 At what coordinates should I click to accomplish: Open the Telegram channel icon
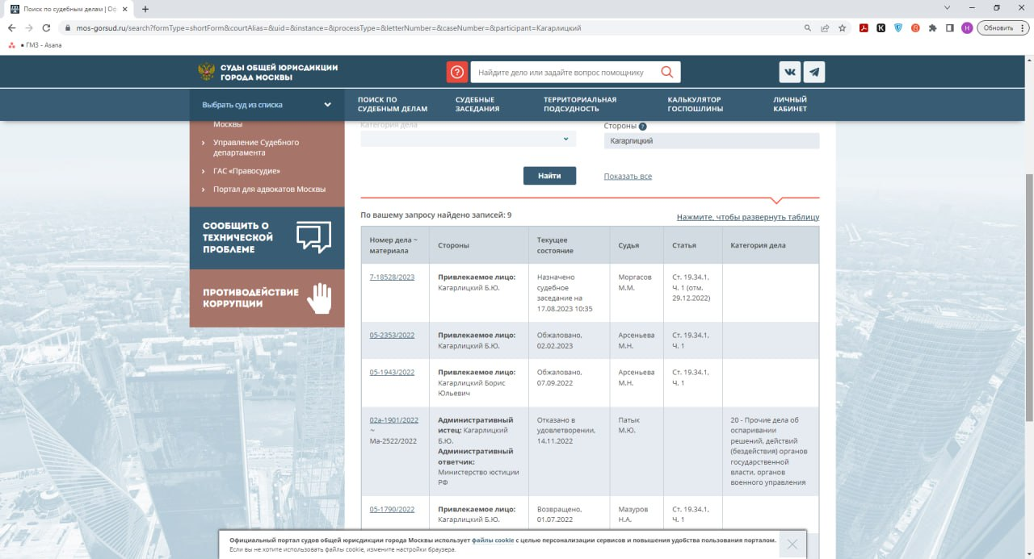click(814, 72)
